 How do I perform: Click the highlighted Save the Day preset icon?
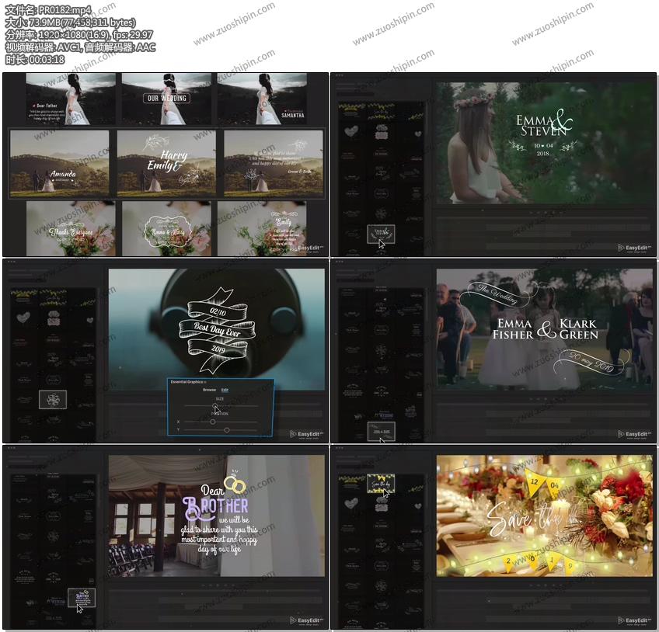click(x=380, y=483)
